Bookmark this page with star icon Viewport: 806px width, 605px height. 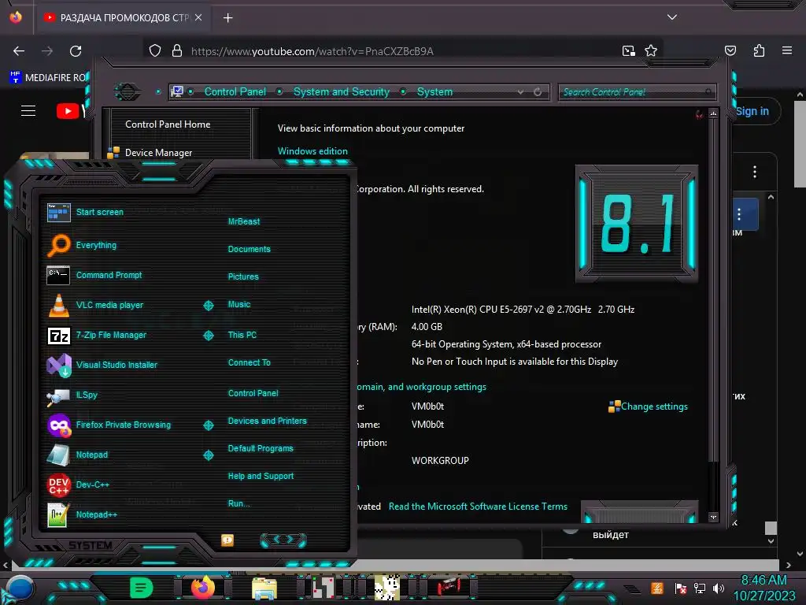[651, 50]
